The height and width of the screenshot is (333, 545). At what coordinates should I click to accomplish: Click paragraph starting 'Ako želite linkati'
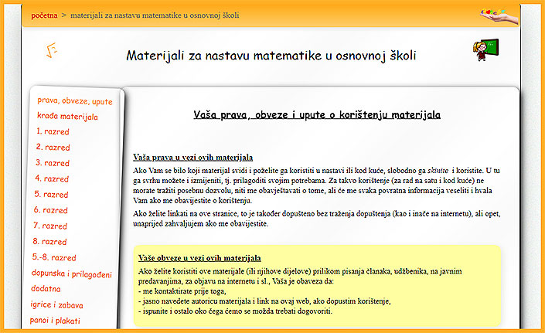click(317, 219)
